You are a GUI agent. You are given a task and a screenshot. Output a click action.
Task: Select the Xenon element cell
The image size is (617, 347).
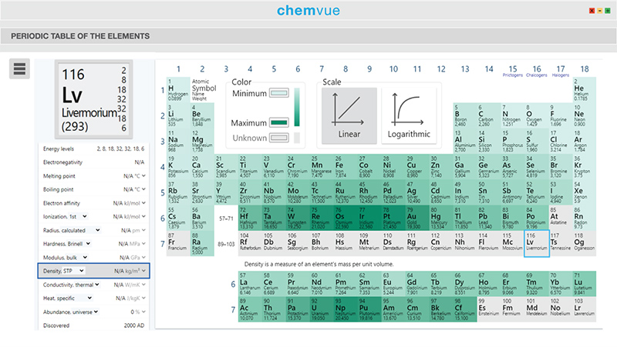pyautogui.click(x=585, y=192)
